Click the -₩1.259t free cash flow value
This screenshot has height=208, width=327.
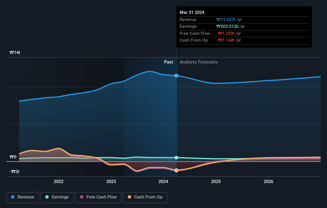[225, 33]
